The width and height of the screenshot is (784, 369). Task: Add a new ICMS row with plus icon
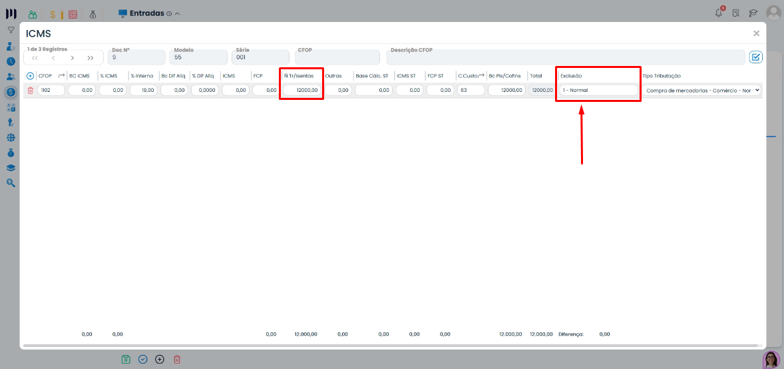(x=30, y=76)
